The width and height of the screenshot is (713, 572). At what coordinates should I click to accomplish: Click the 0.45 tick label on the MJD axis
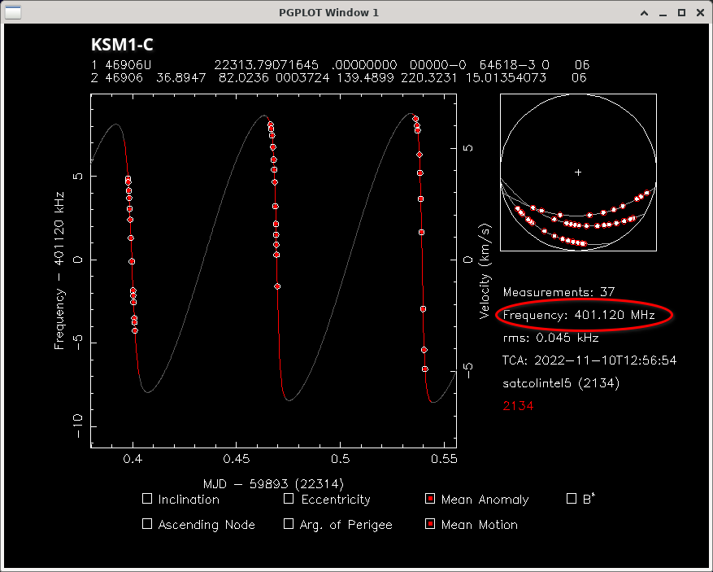236,459
